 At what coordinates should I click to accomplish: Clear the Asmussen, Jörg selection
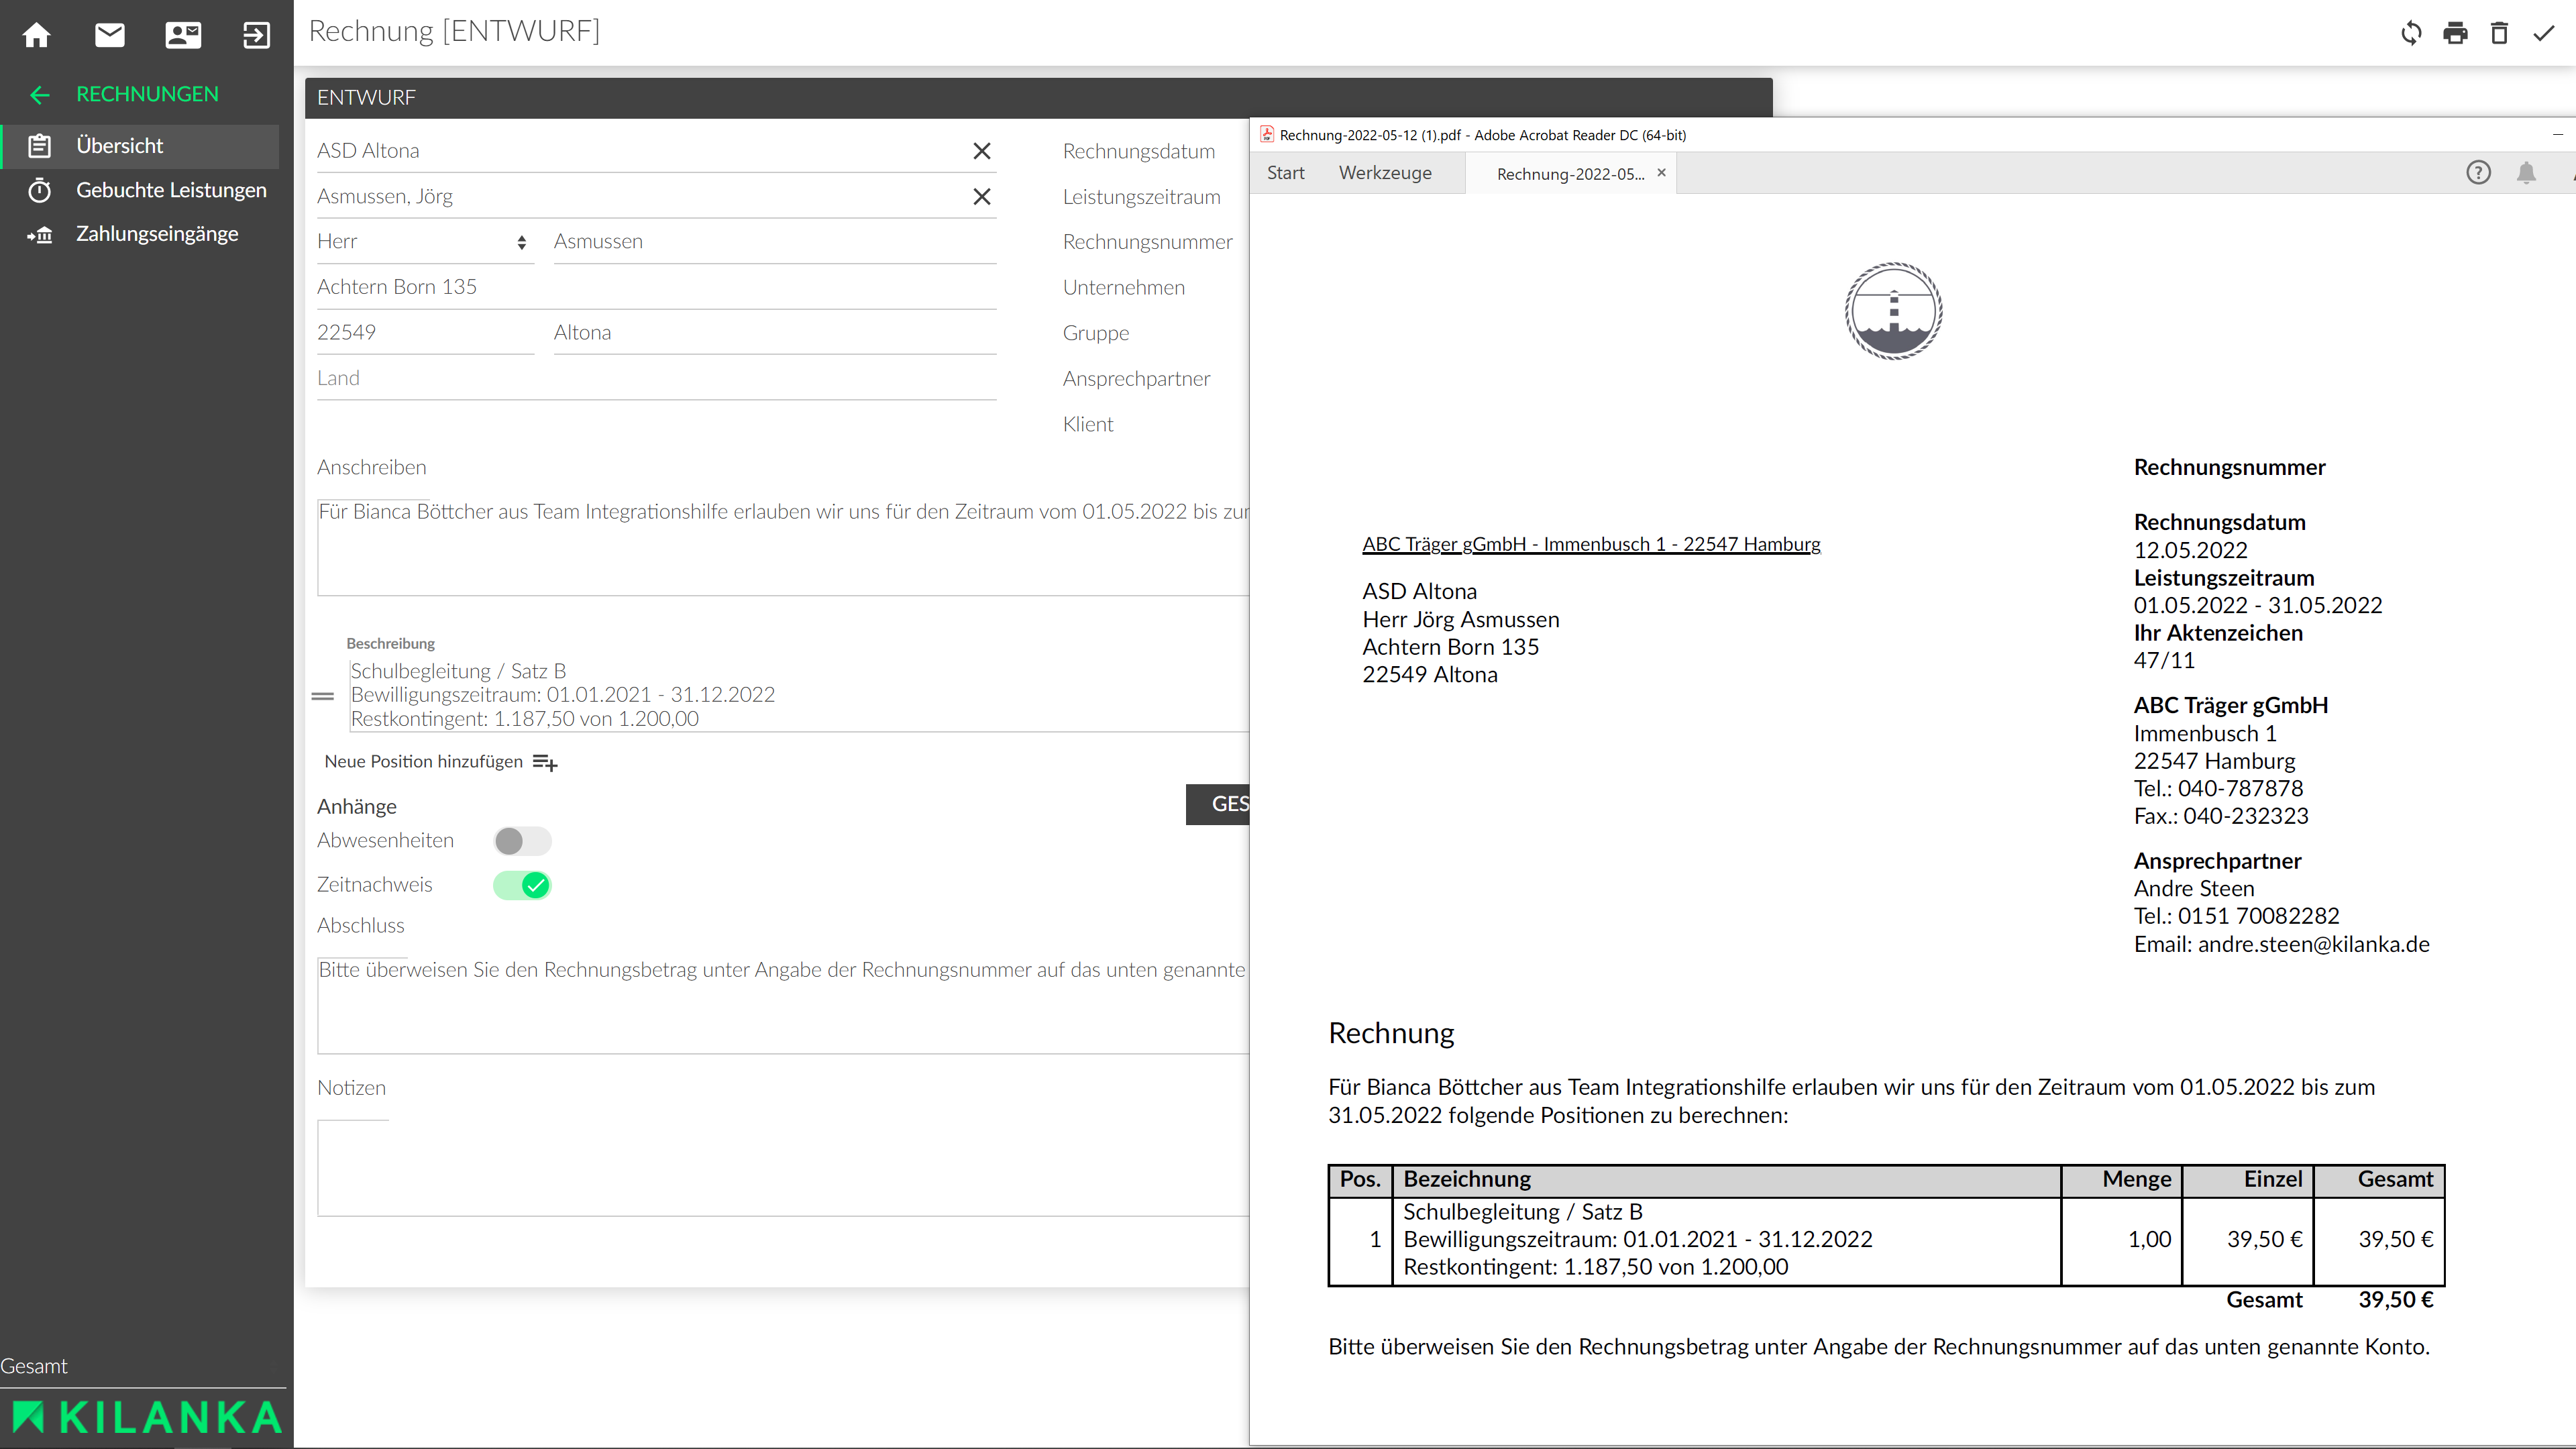pyautogui.click(x=982, y=197)
